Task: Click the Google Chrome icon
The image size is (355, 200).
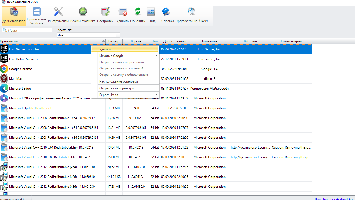Action: [x=4, y=69]
